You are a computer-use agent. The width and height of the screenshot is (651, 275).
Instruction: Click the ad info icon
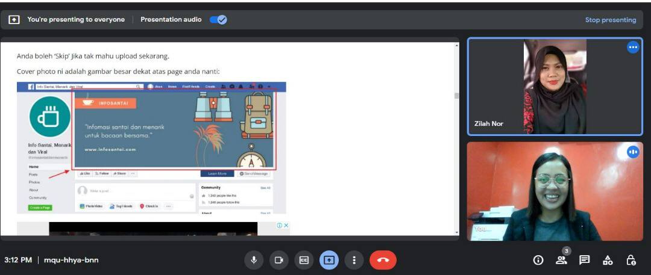point(280,225)
